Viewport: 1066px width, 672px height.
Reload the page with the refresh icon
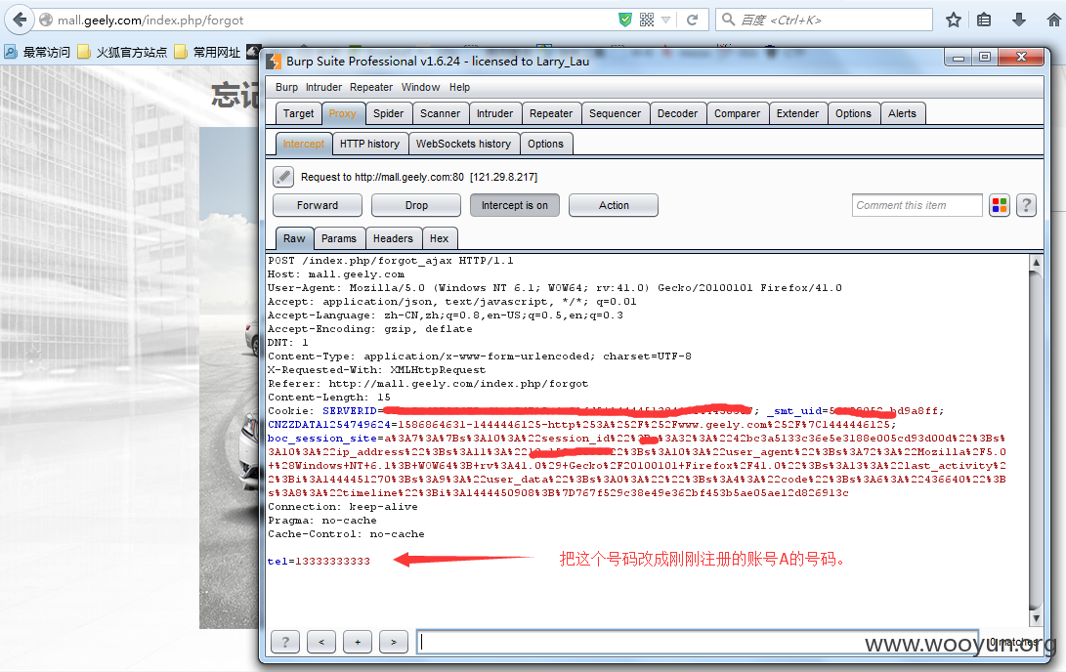point(692,20)
